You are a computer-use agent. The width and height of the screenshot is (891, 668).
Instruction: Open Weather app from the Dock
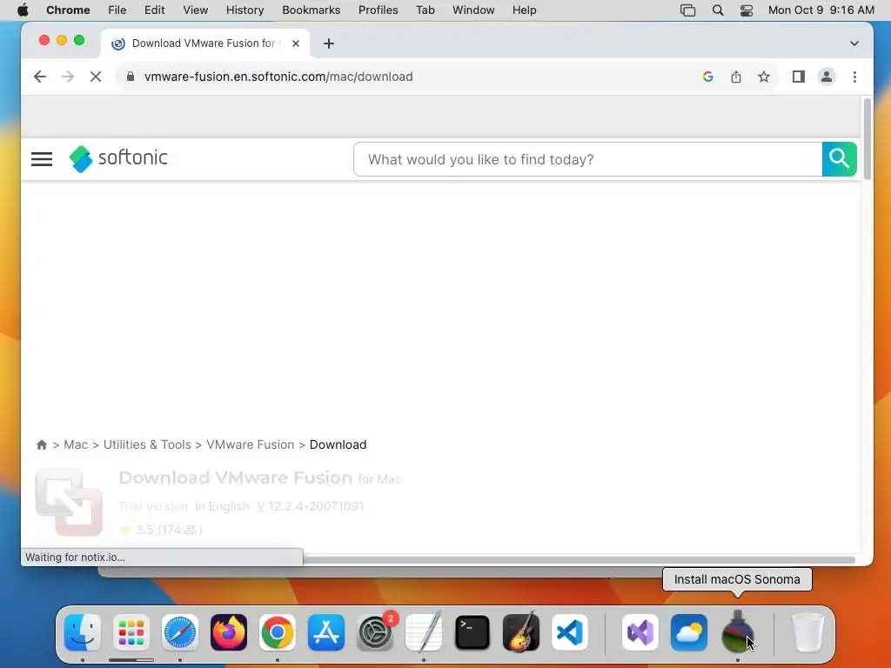coord(689,632)
